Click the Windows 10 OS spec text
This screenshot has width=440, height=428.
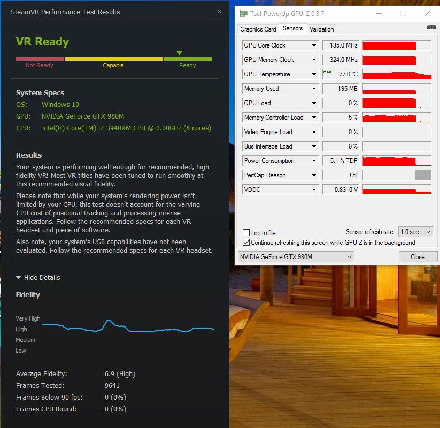[60, 105]
